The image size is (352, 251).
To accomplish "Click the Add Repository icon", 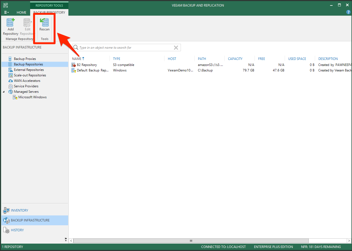I will pyautogui.click(x=10, y=22).
